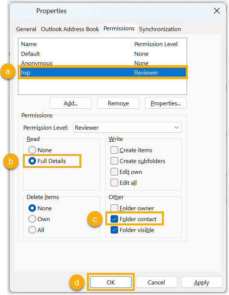
Task: Click the Add... button
Action: [70, 103]
